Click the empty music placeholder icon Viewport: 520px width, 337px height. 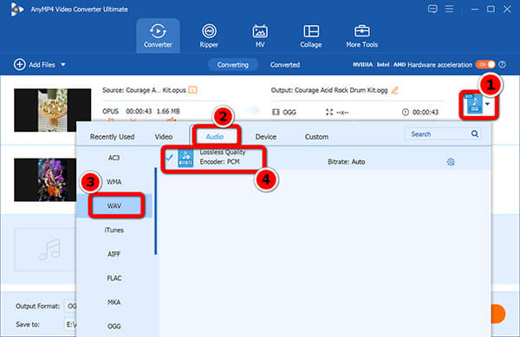[49, 249]
